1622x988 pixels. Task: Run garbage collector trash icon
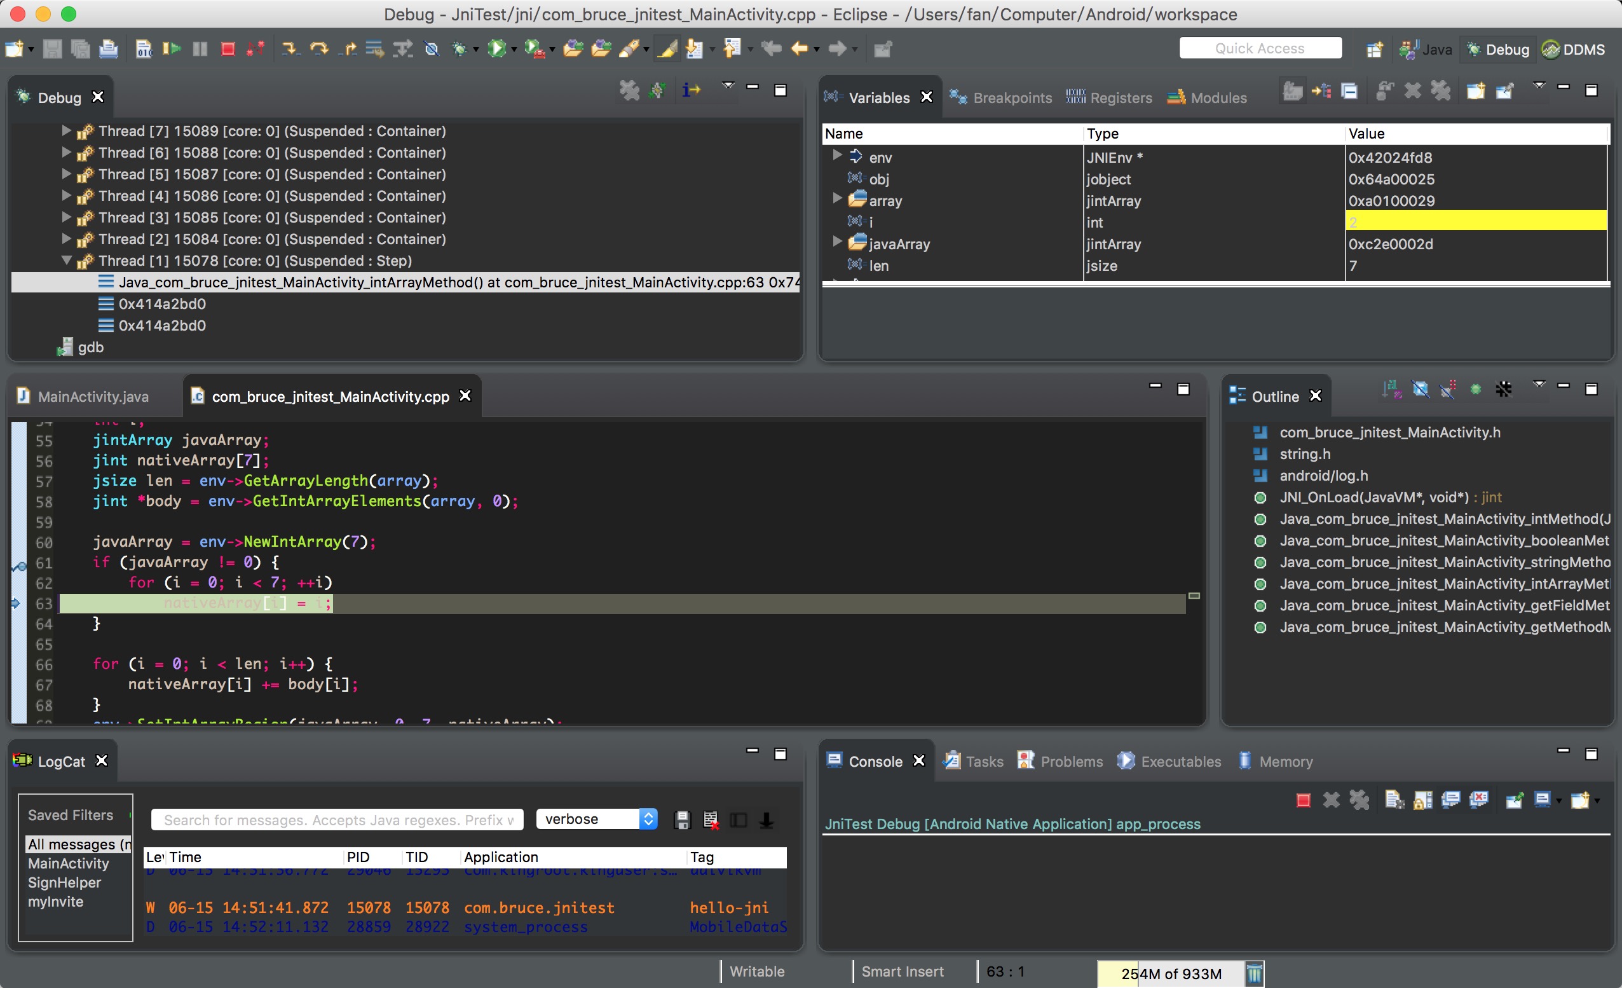coord(1255,973)
